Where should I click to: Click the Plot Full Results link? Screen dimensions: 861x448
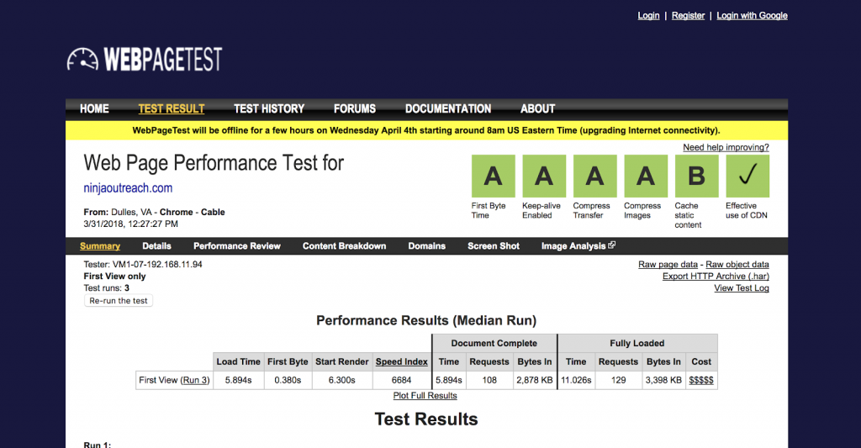(425, 395)
